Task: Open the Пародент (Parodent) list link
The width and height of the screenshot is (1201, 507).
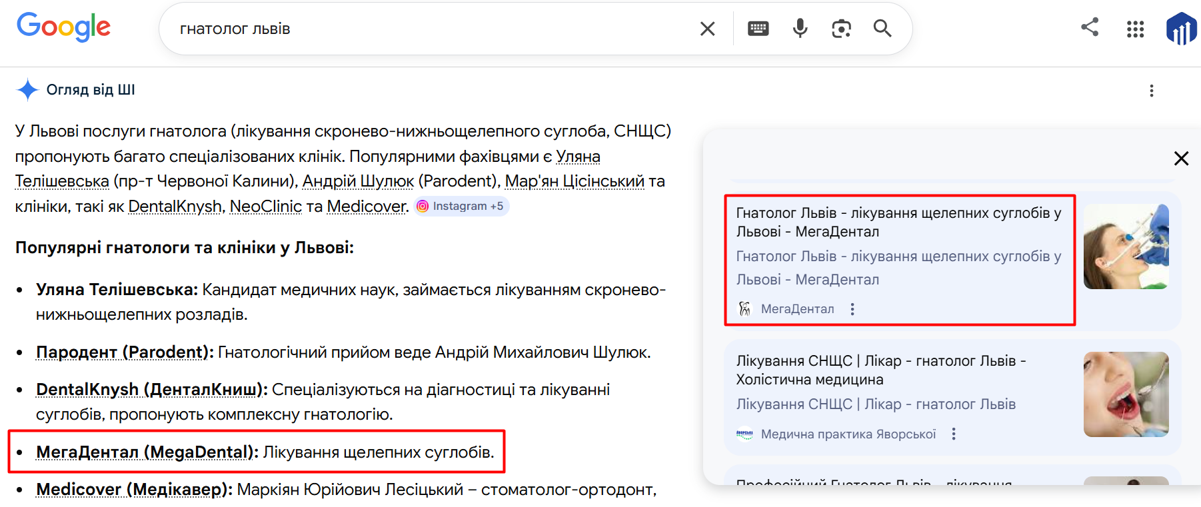Action: 123,352
